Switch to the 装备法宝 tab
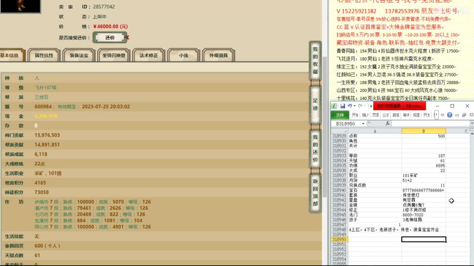 (79, 55)
